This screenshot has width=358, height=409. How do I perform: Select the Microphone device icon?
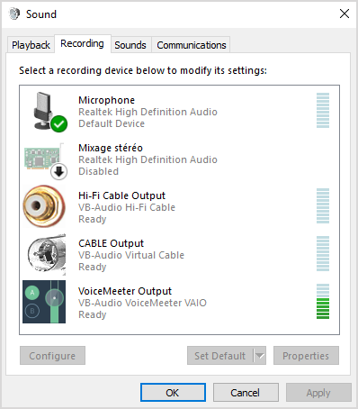[47, 112]
